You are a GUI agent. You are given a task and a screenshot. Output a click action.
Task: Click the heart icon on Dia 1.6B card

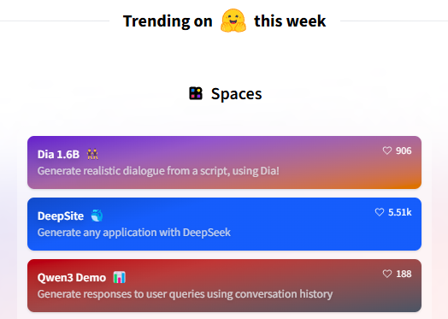(387, 151)
